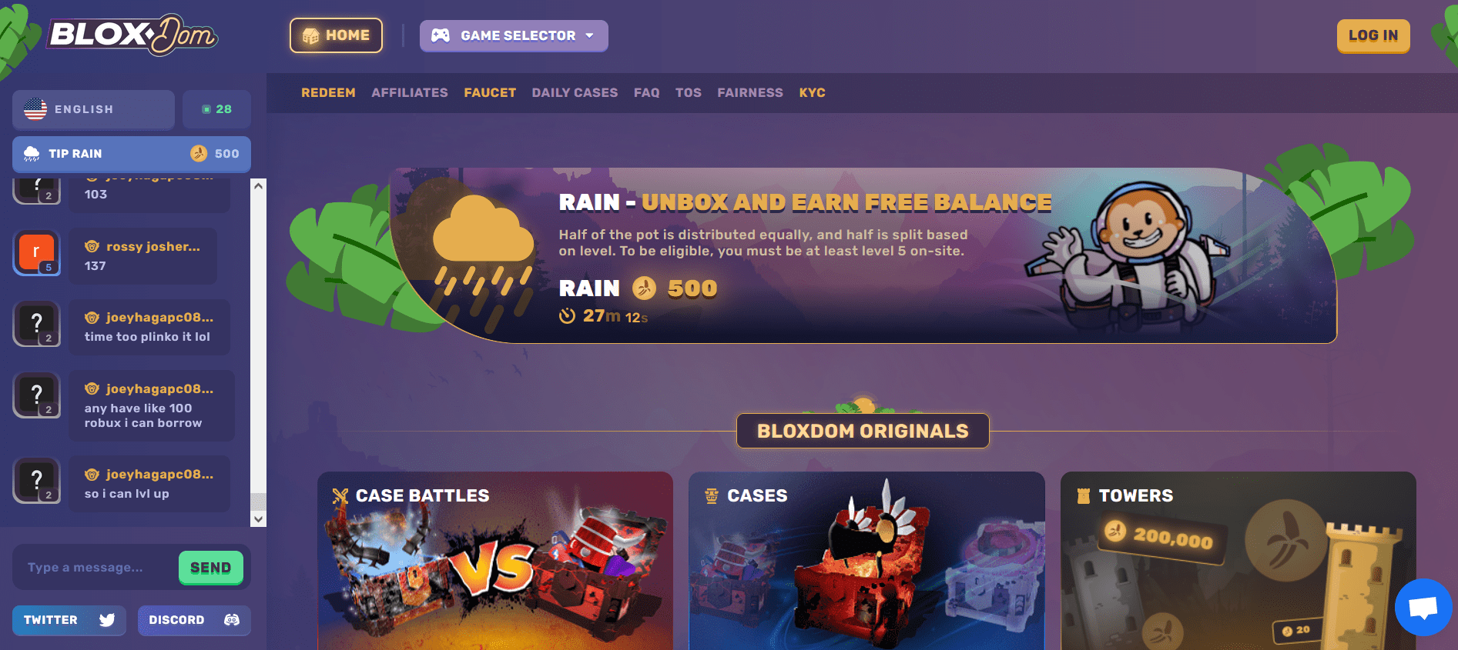This screenshot has height=650, width=1458.
Task: Go to the Faucet page
Action: [x=490, y=92]
